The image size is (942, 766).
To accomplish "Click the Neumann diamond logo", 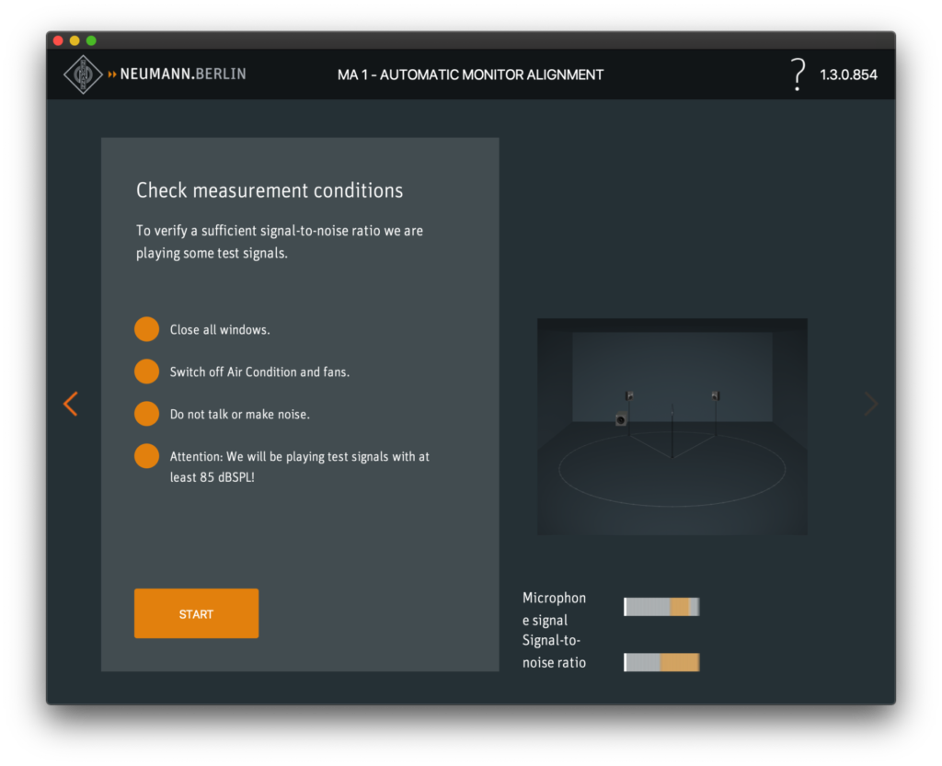I will pos(83,74).
